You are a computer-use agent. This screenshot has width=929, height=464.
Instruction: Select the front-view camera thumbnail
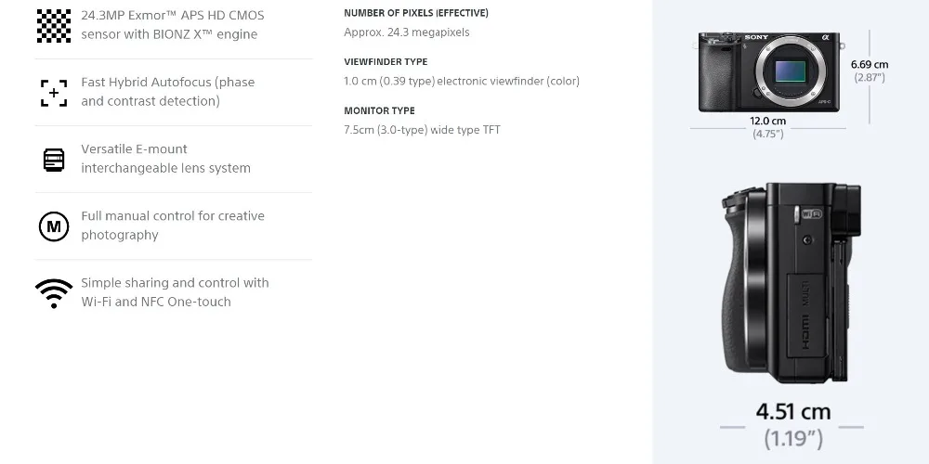(769, 72)
